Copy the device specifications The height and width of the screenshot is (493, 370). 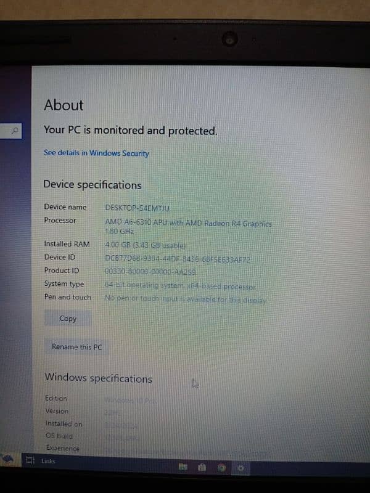[x=68, y=319]
